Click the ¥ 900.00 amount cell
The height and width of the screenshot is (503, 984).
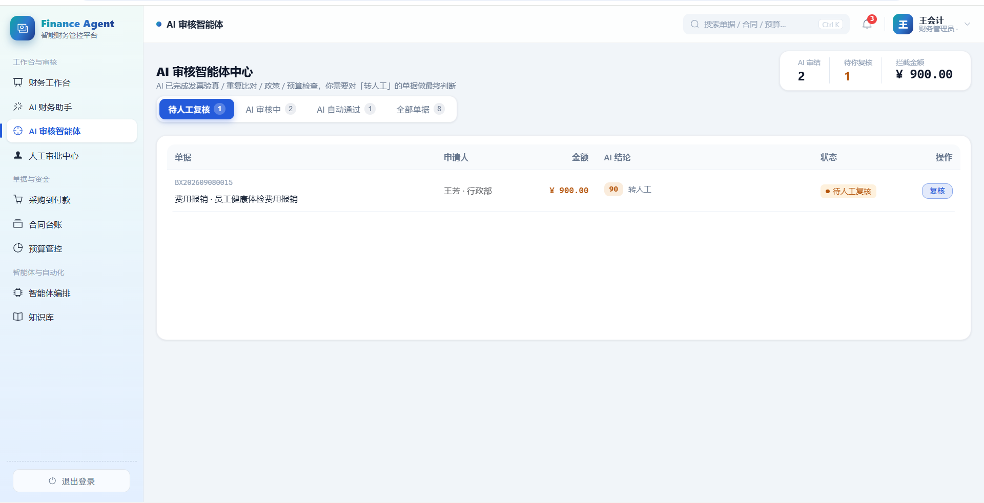[x=568, y=190]
